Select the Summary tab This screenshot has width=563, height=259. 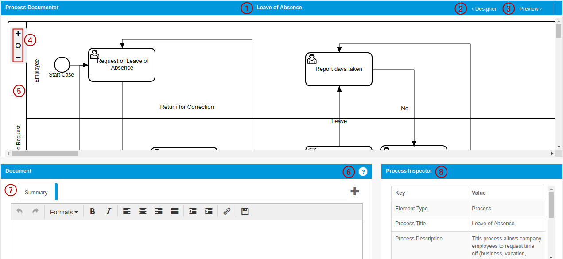click(36, 193)
